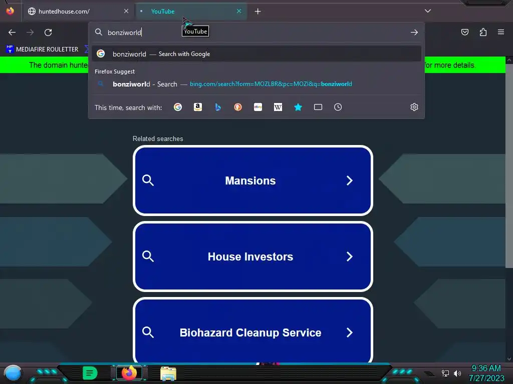
Task: Expand the list all tabs dropdown
Action: (428, 11)
